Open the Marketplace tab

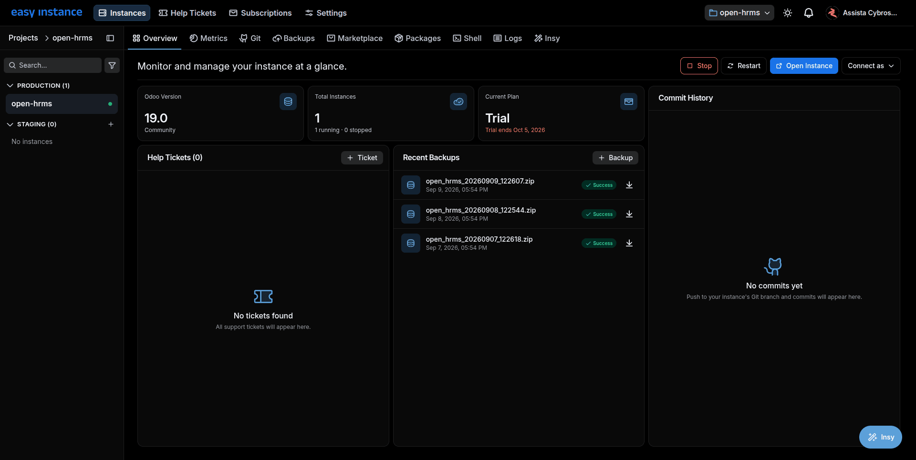point(354,38)
